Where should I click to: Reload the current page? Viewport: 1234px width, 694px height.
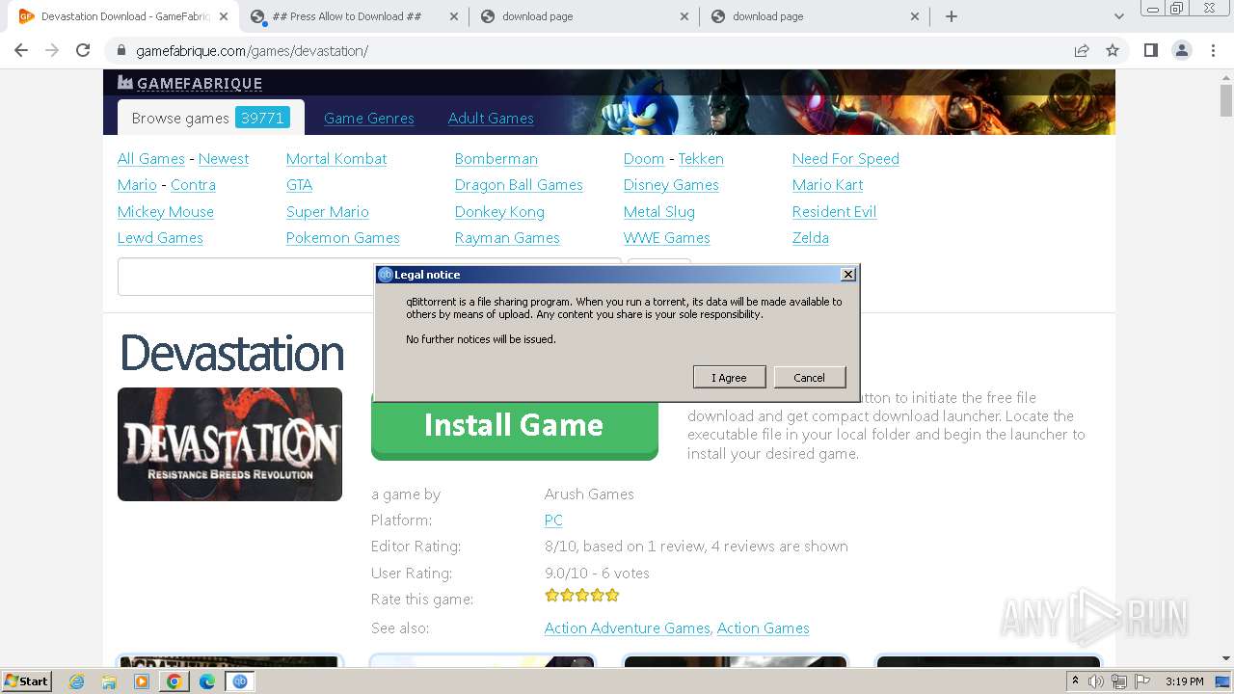[83, 50]
